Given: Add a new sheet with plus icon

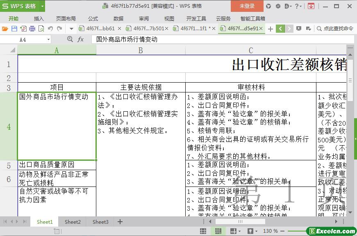Looking at the screenshot, I should (x=120, y=222).
